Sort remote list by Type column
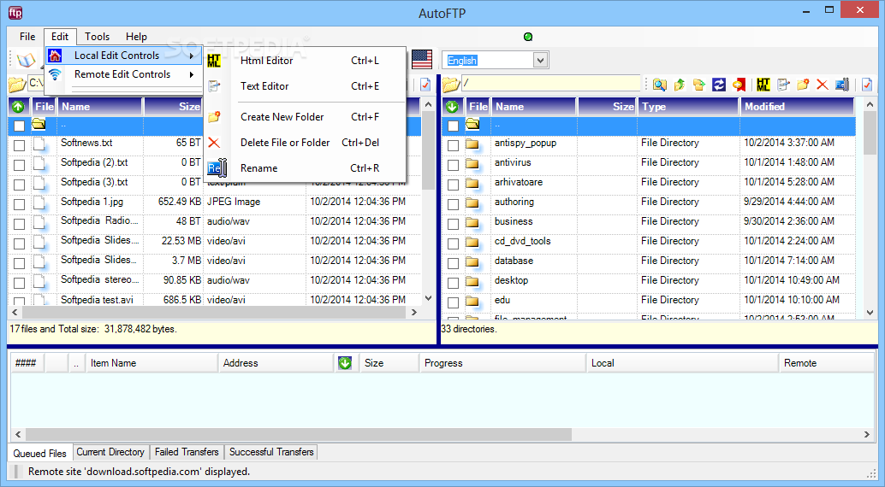This screenshot has height=487, width=885. tap(688, 106)
